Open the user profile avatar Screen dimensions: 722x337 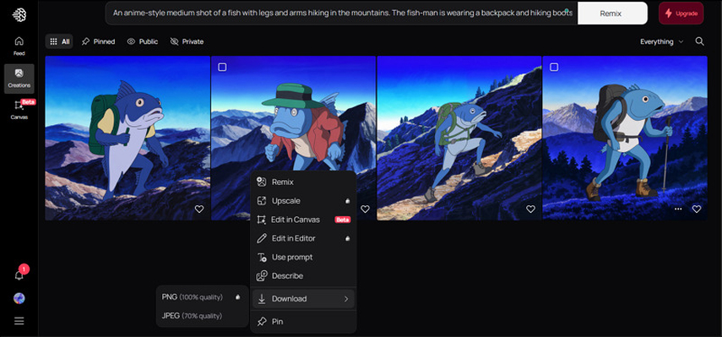(x=19, y=298)
